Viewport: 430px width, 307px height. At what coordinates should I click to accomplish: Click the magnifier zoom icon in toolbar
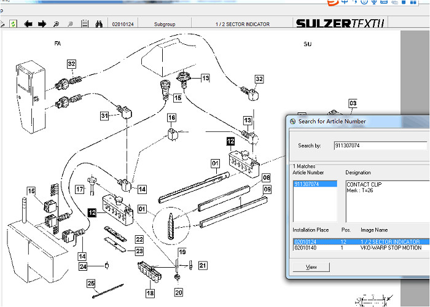(57, 24)
